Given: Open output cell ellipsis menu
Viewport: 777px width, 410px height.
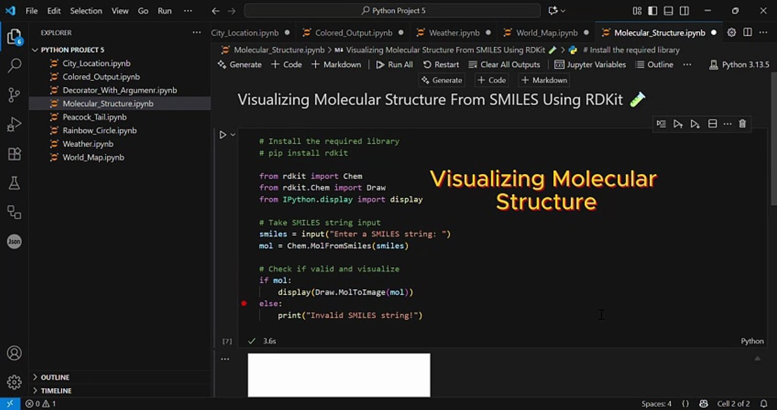Looking at the screenshot, I should click(225, 359).
